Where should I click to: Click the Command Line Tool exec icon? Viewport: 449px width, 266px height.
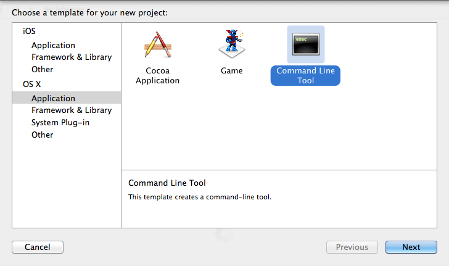click(x=305, y=44)
